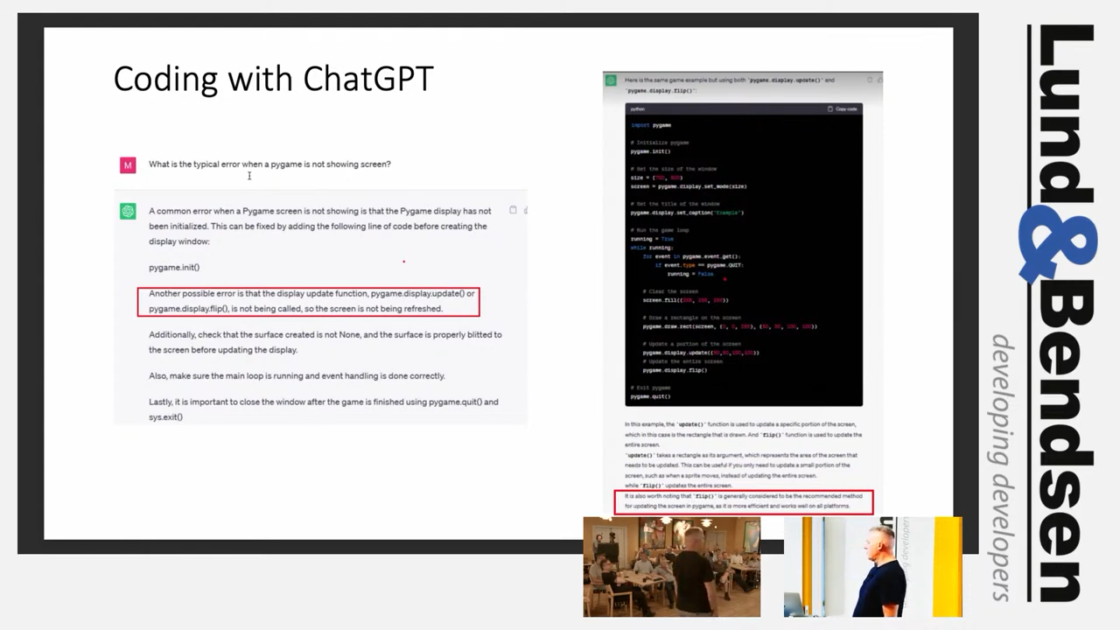Click the 'python' label on the code block header
The height and width of the screenshot is (630, 1120).
point(637,108)
